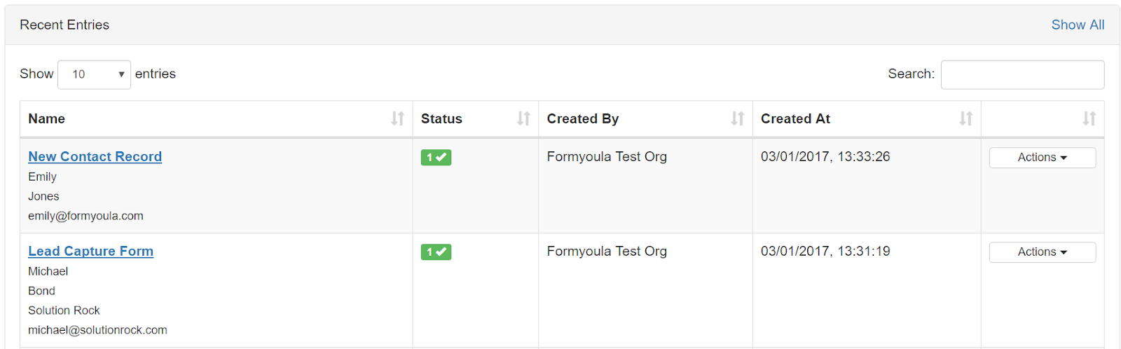Focus the Search input field
Image resolution: width=1121 pixels, height=349 pixels.
[x=1022, y=74]
